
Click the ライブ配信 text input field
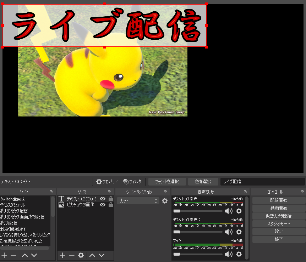[x=262, y=182]
